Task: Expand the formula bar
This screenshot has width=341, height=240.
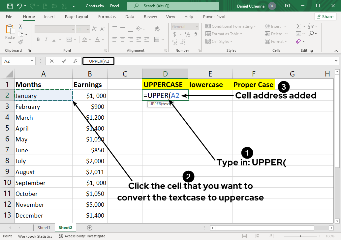Action: coord(336,61)
